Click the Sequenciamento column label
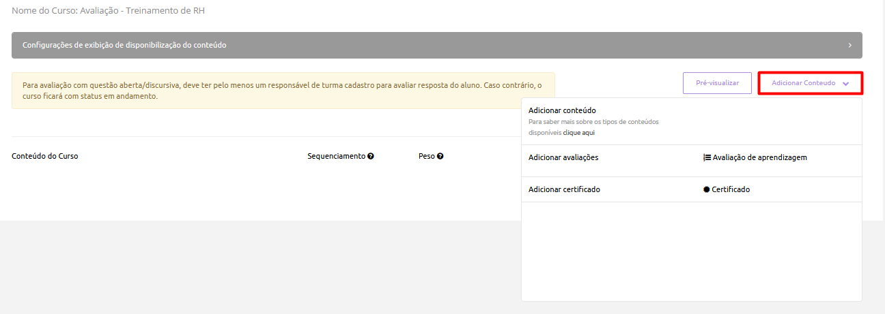Viewport: 885px width, 314px height. pyautogui.click(x=336, y=156)
